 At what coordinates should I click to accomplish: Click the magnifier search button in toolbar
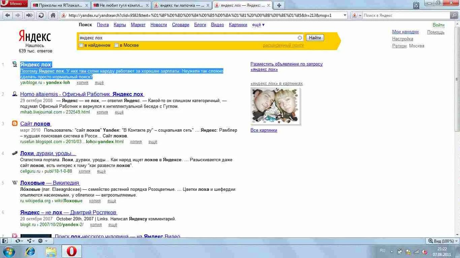pos(454,15)
